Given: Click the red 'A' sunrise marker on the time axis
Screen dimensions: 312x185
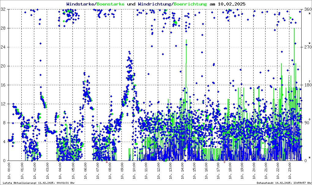Looking at the screenshot, I should [x=107, y=162].
